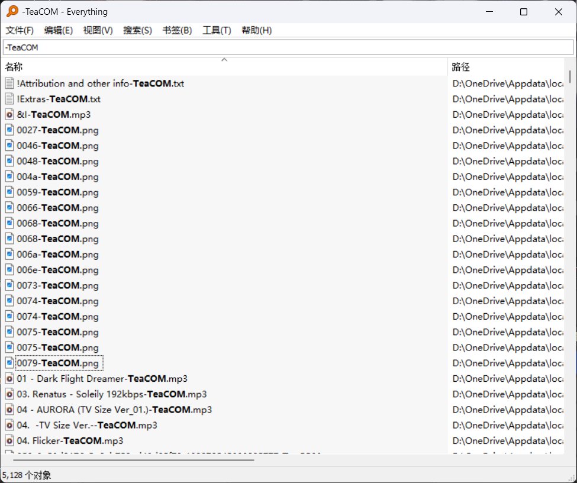Image resolution: width=577 pixels, height=483 pixels.
Task: Click the audio icon beside &I-TeaCOM.mp3
Action: pos(9,114)
